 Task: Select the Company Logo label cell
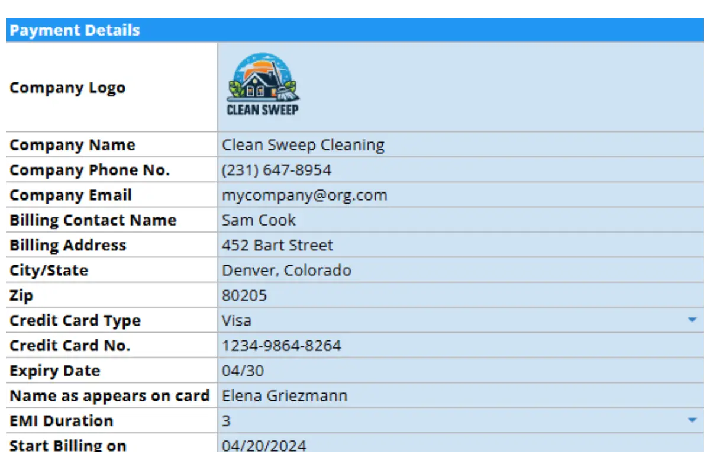67,88
